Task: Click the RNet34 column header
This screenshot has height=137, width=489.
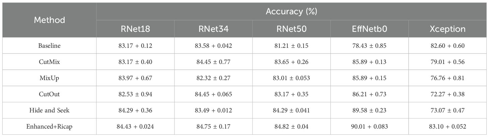Action: [213, 29]
